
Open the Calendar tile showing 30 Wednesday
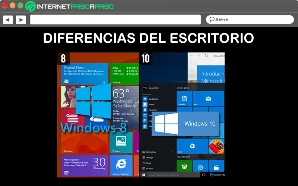coord(85,166)
